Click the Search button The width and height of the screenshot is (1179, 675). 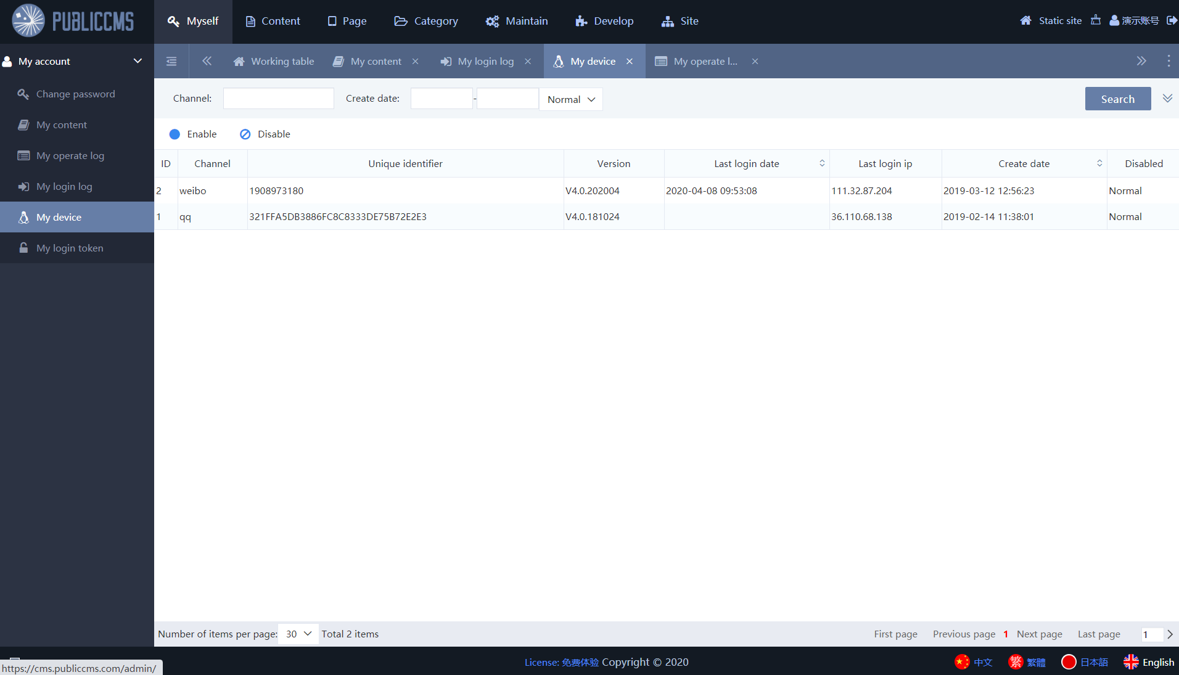click(x=1117, y=99)
